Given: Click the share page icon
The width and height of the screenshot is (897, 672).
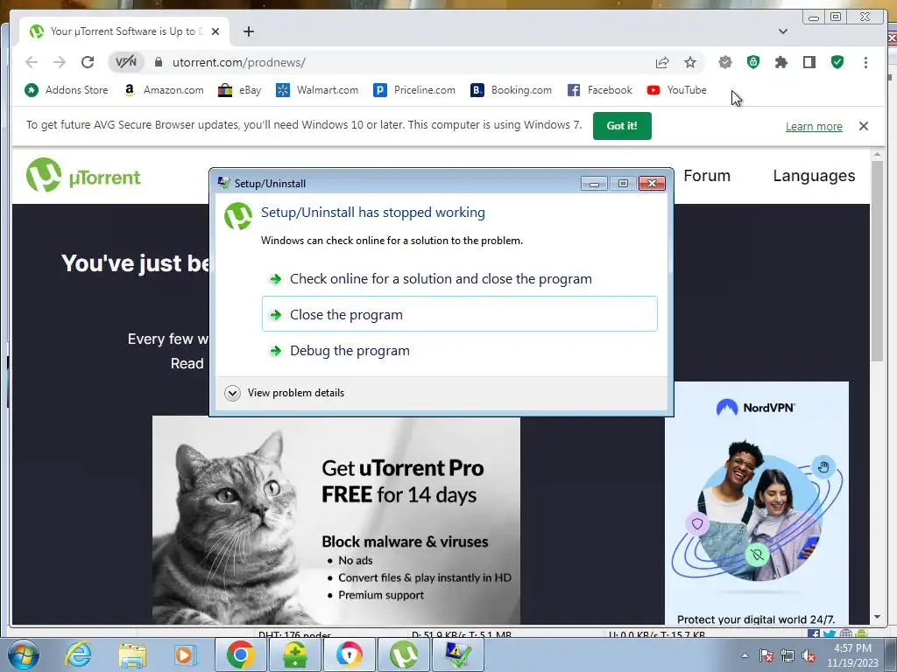Looking at the screenshot, I should [662, 62].
